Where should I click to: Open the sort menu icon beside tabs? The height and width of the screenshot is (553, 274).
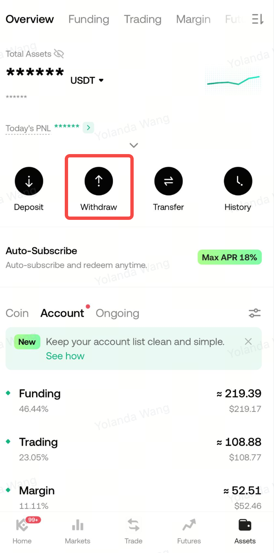[258, 19]
